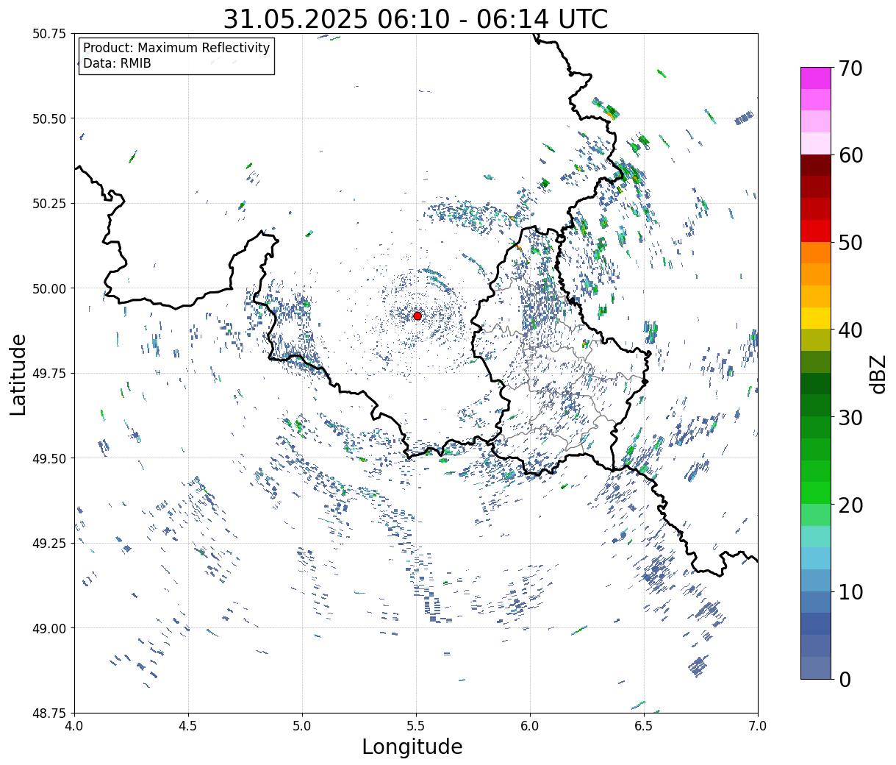Click the colorbar tick label 60

click(x=850, y=155)
